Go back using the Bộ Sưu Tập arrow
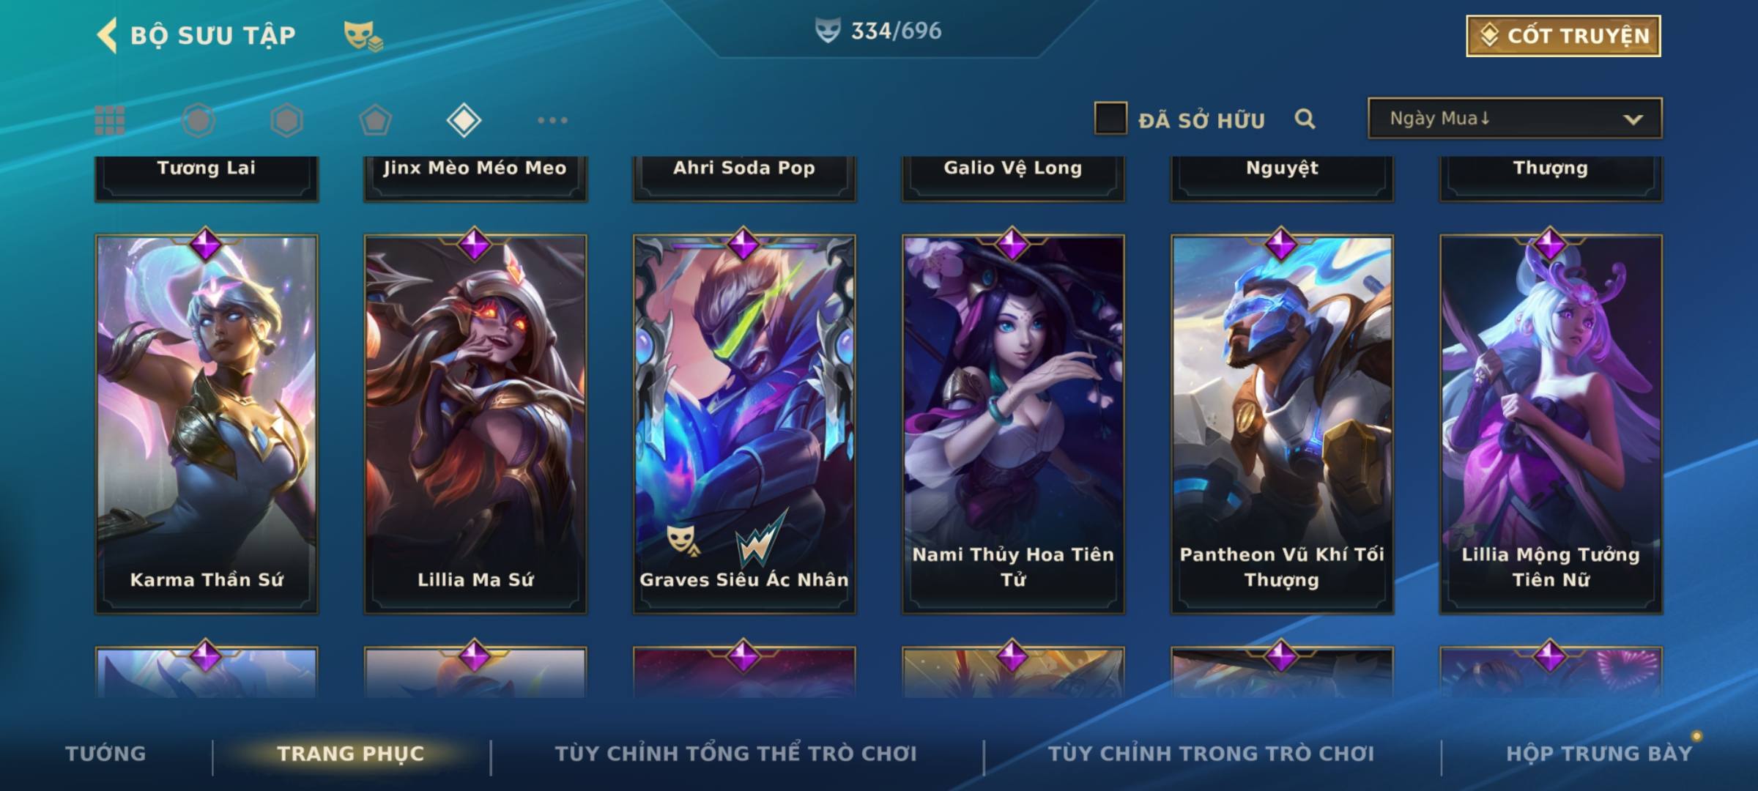1758x791 pixels. (107, 35)
